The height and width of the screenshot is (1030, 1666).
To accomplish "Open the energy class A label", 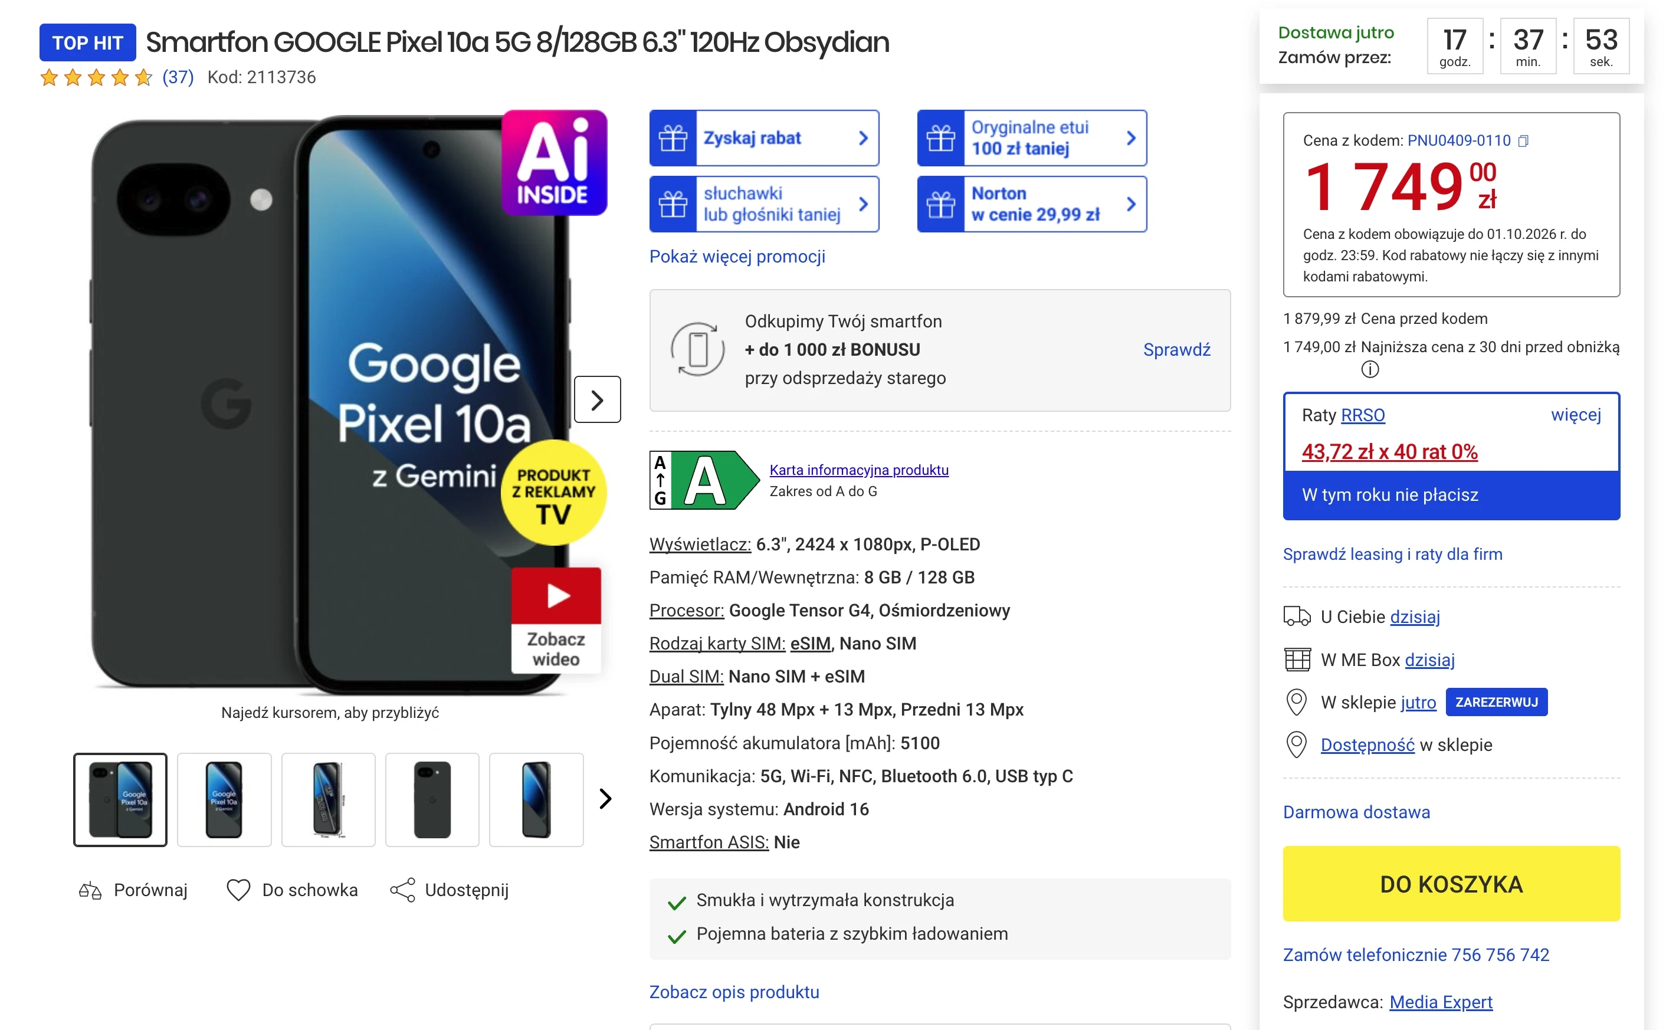I will (704, 480).
